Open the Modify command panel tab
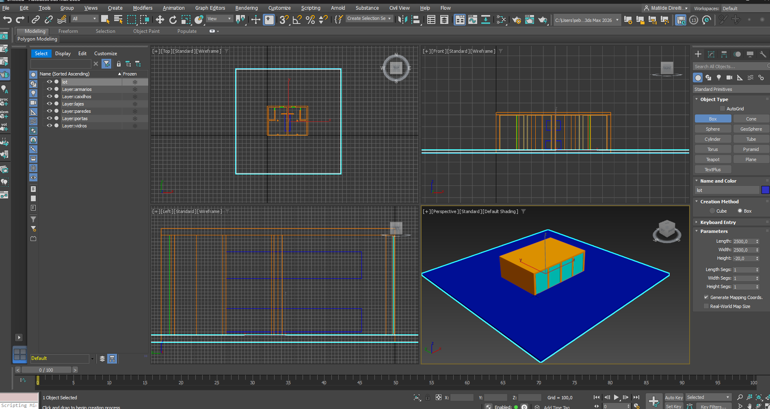 point(711,54)
